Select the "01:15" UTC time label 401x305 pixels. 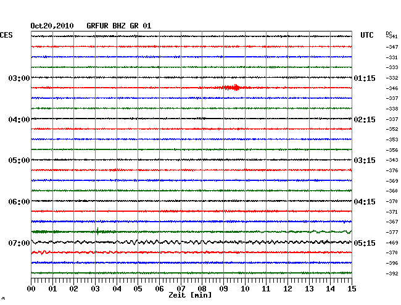click(x=365, y=78)
